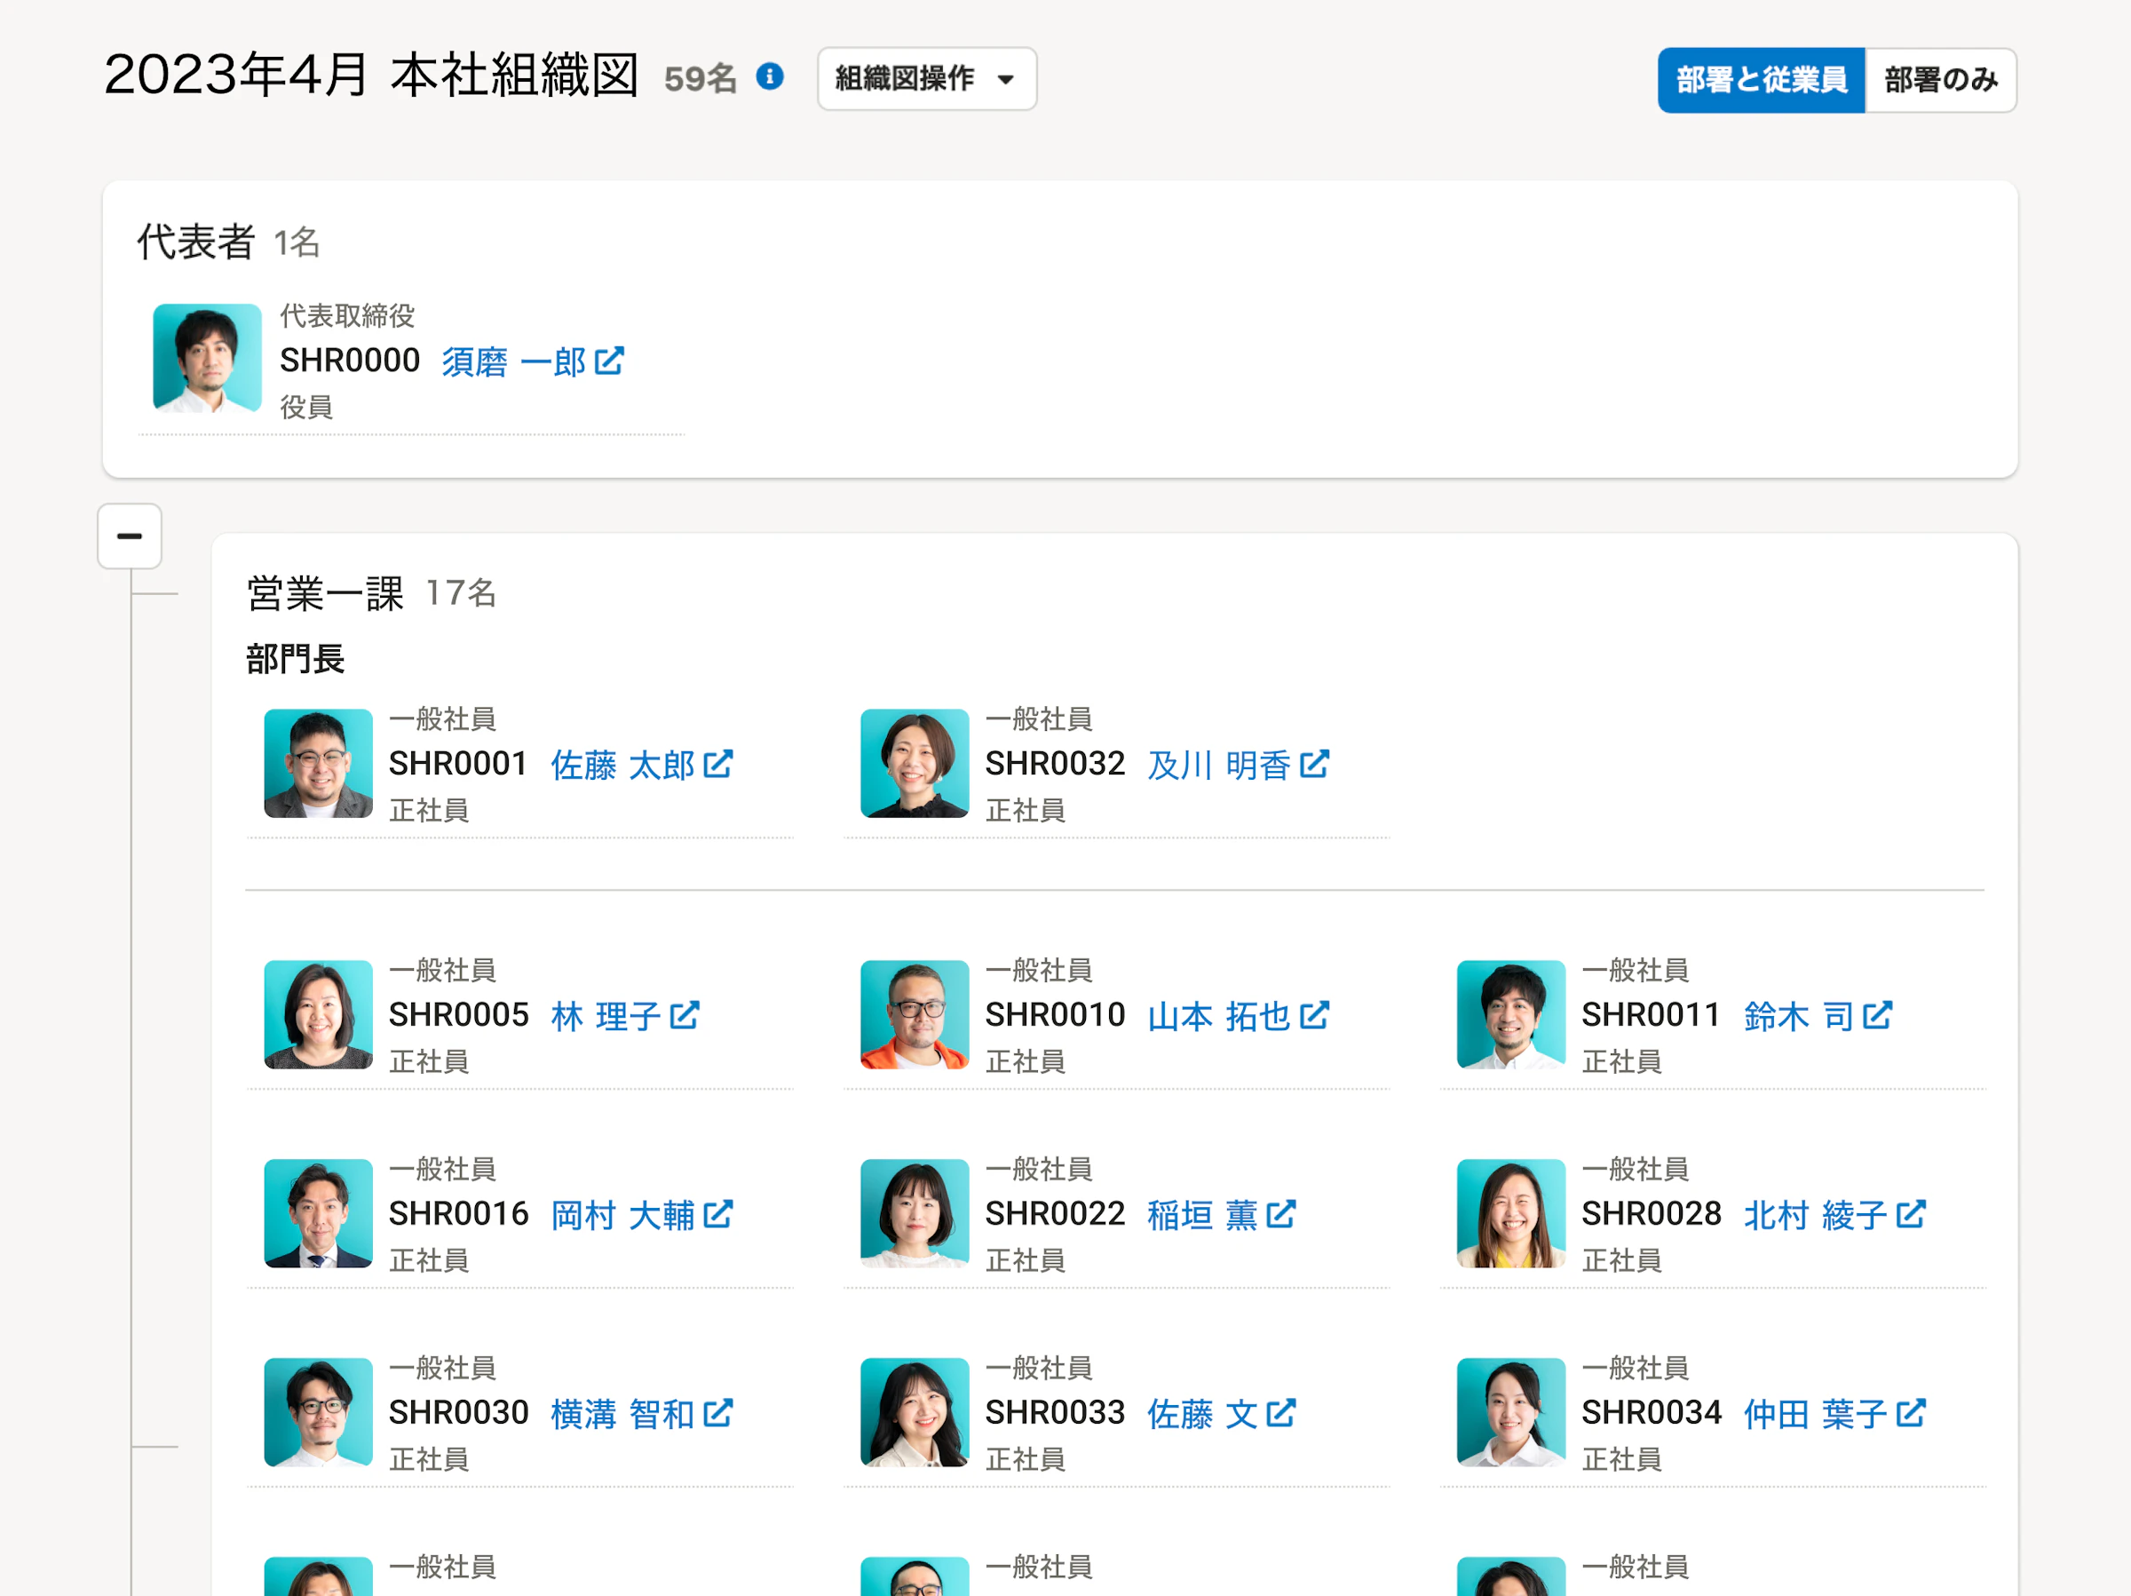Click the 代表取締役 title label

[347, 315]
